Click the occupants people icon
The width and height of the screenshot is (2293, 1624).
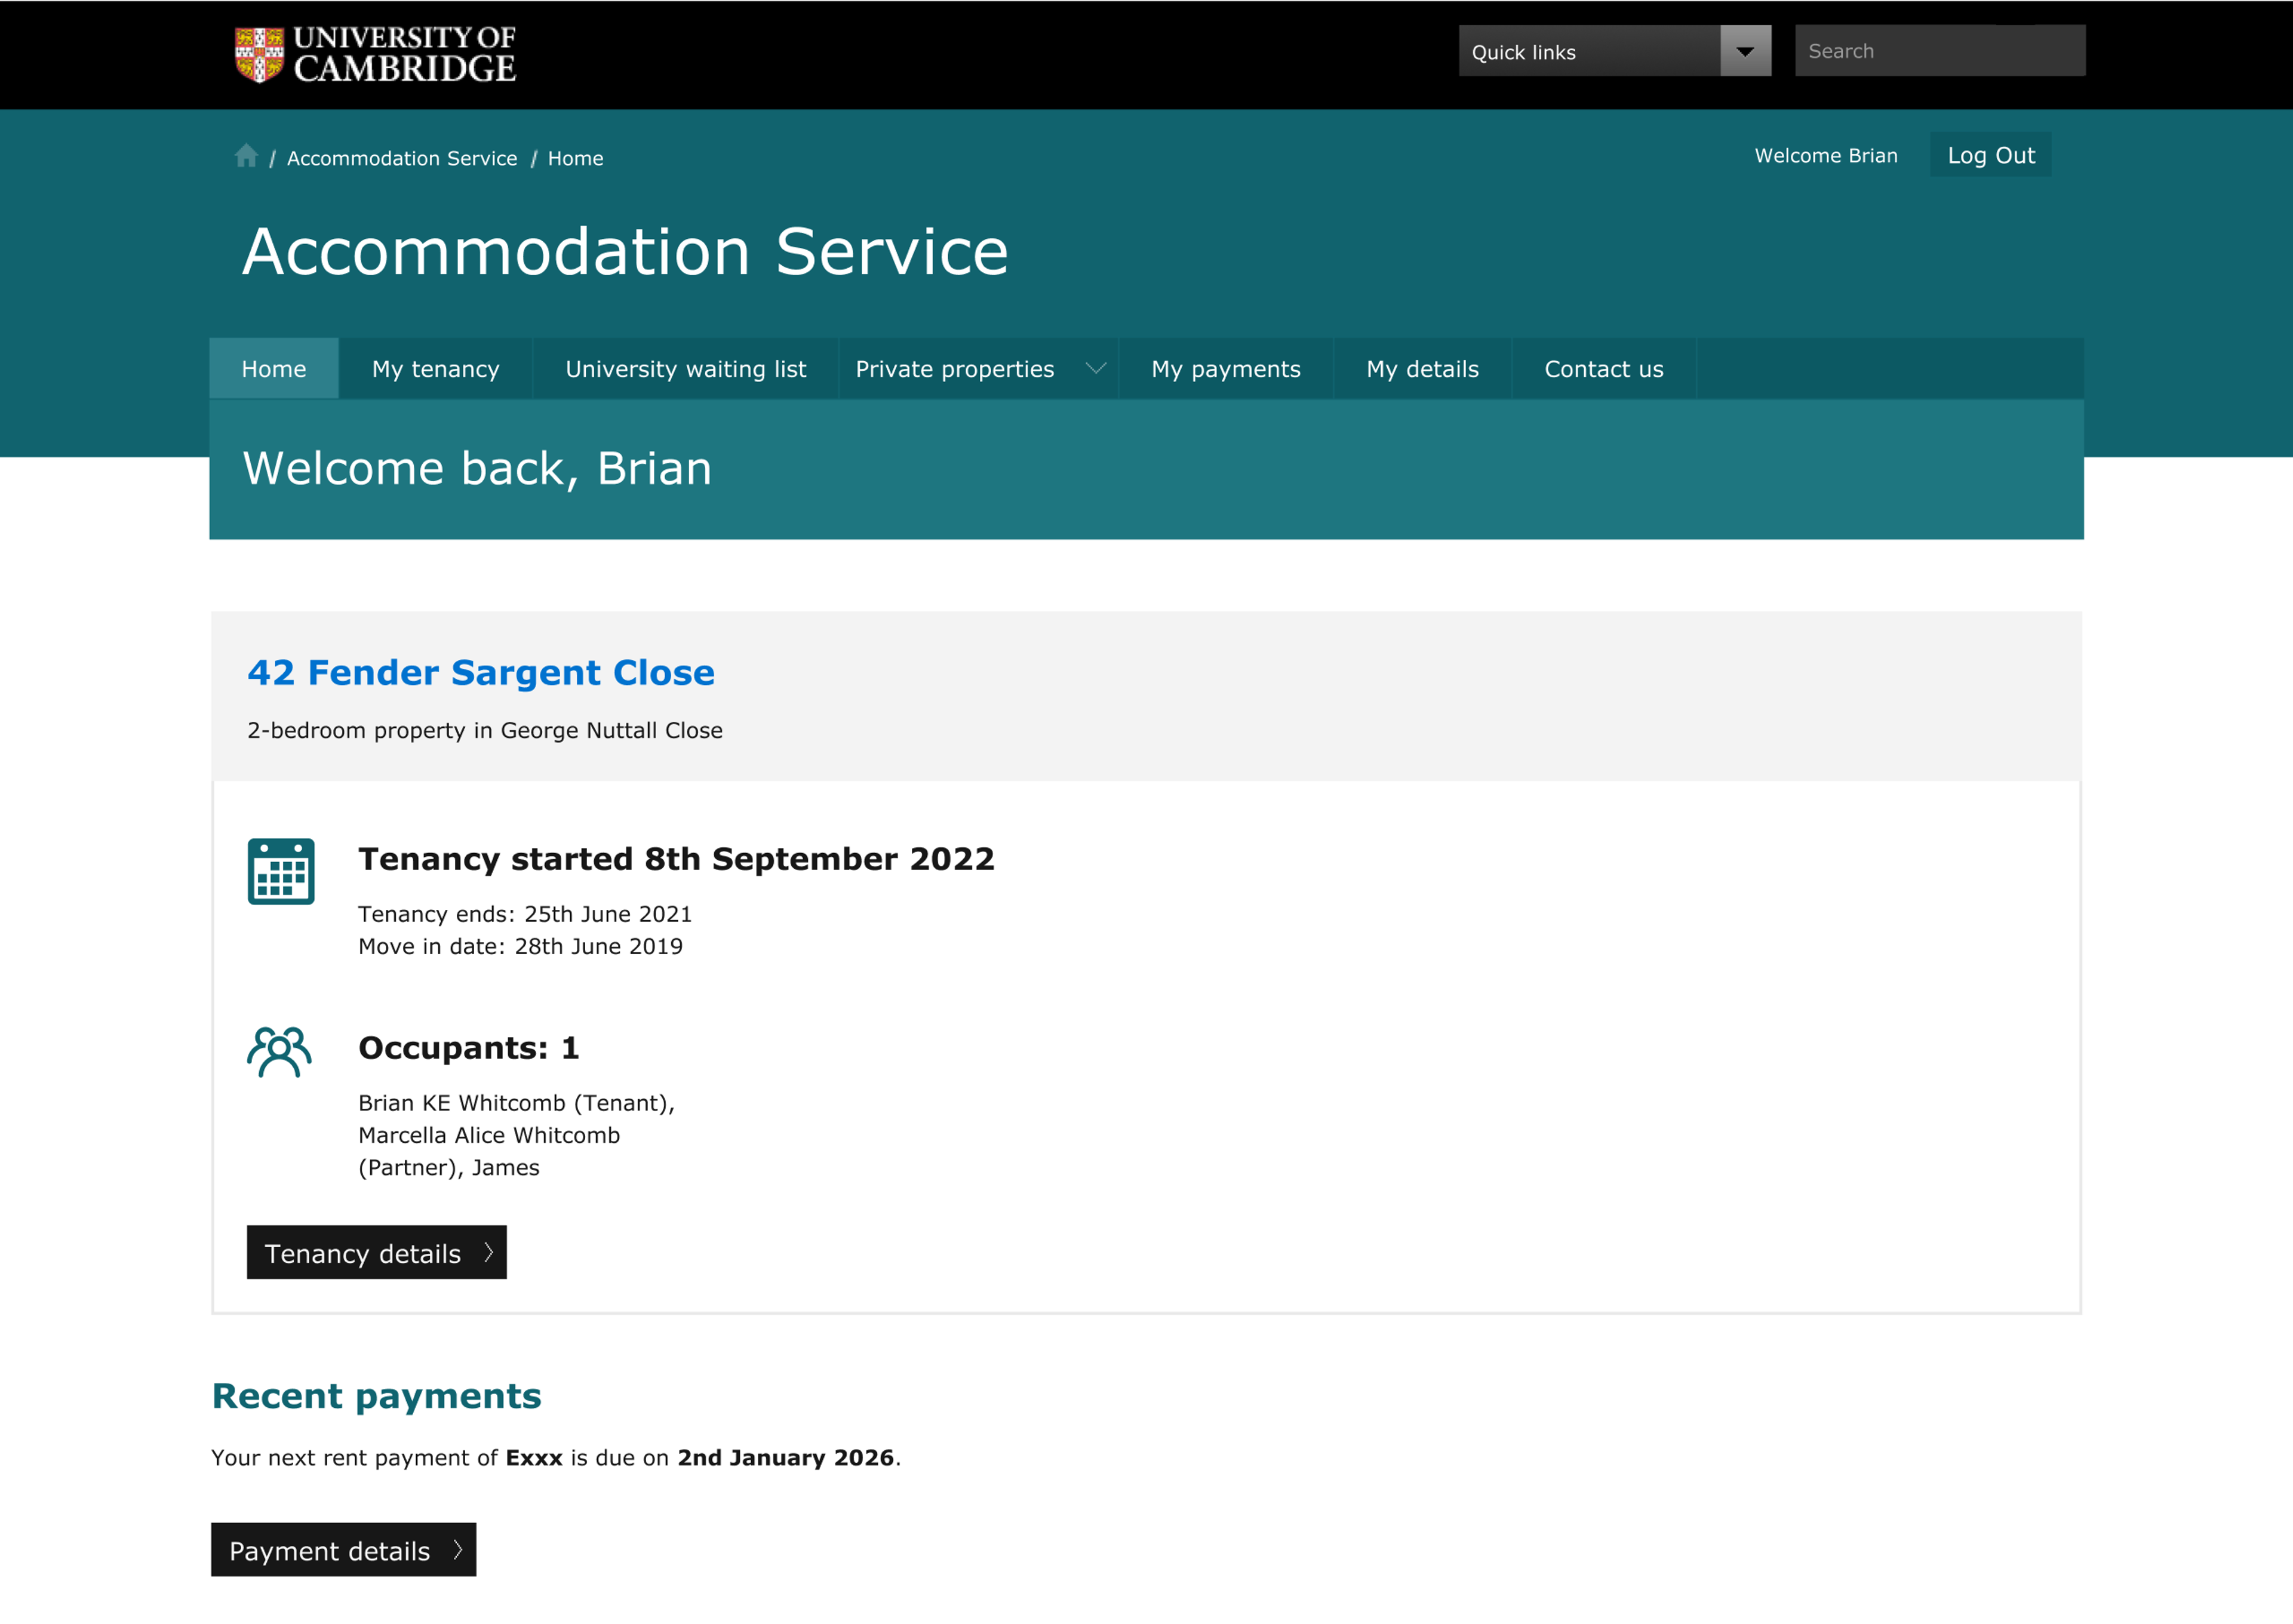(279, 1052)
